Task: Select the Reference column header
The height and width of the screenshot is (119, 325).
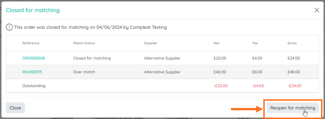Action: coord(31,43)
